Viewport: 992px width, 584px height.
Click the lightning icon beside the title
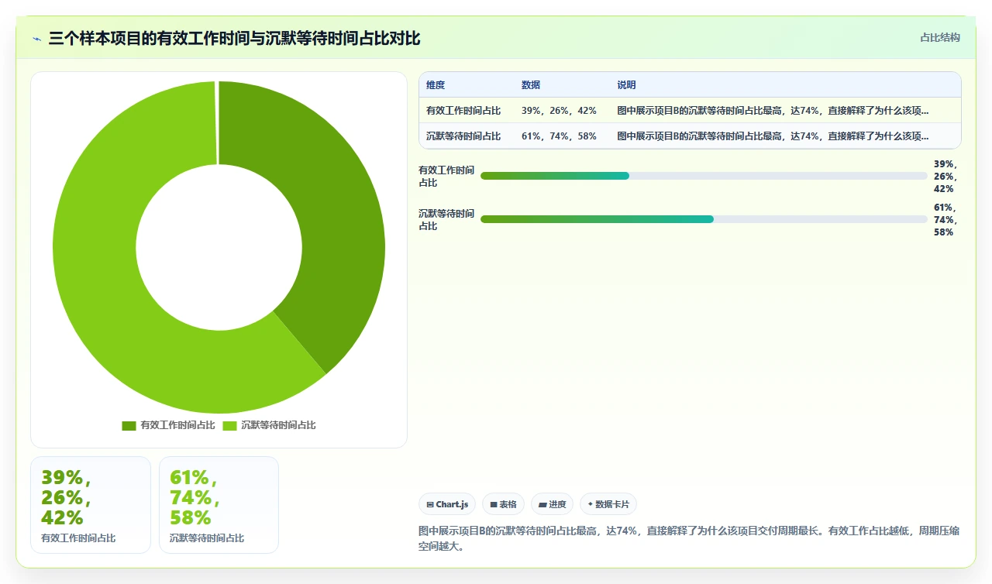coord(36,39)
